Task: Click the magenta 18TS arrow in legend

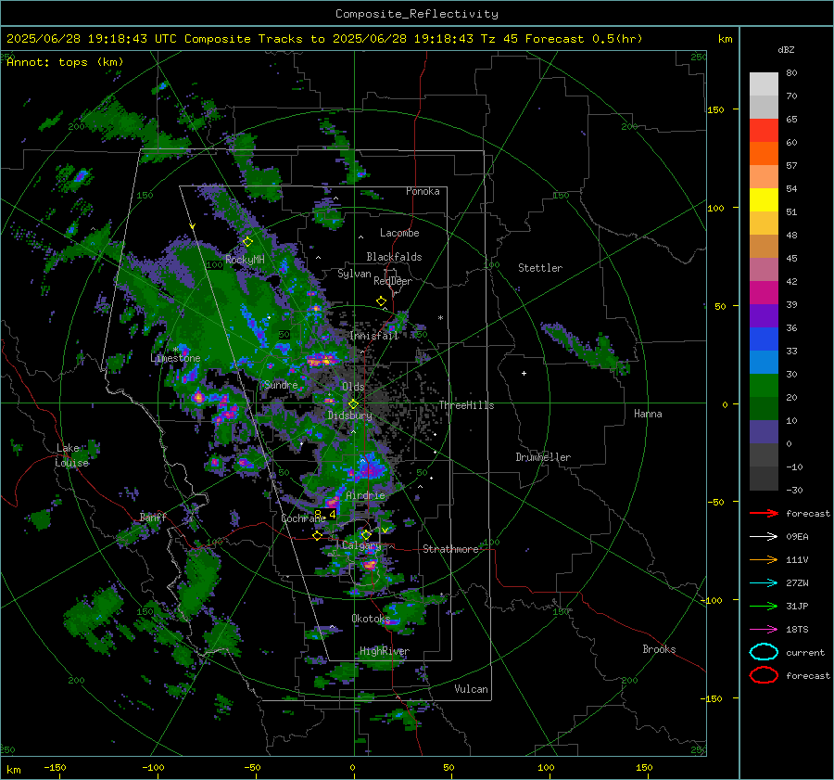Action: (764, 630)
